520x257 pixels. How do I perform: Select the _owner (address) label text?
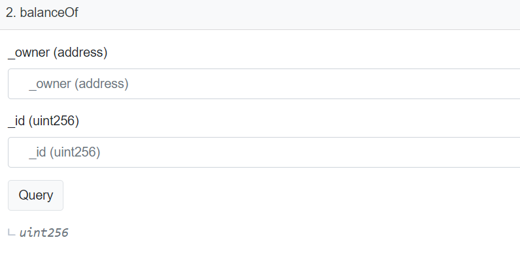[x=58, y=52]
